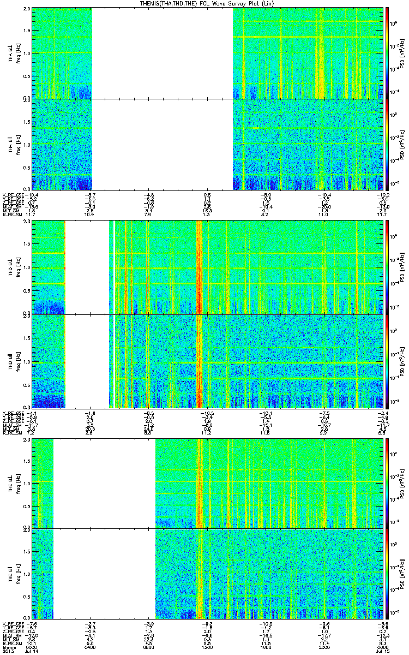
Task: Select the THD BL spectrogram panel
Action: coord(208,267)
